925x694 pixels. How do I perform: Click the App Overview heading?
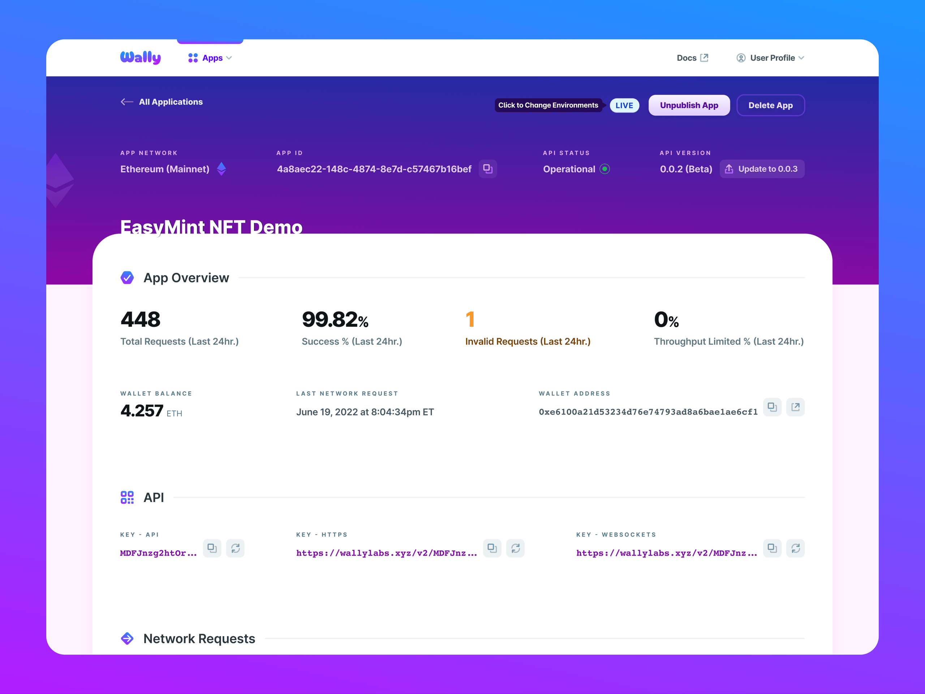tap(186, 278)
